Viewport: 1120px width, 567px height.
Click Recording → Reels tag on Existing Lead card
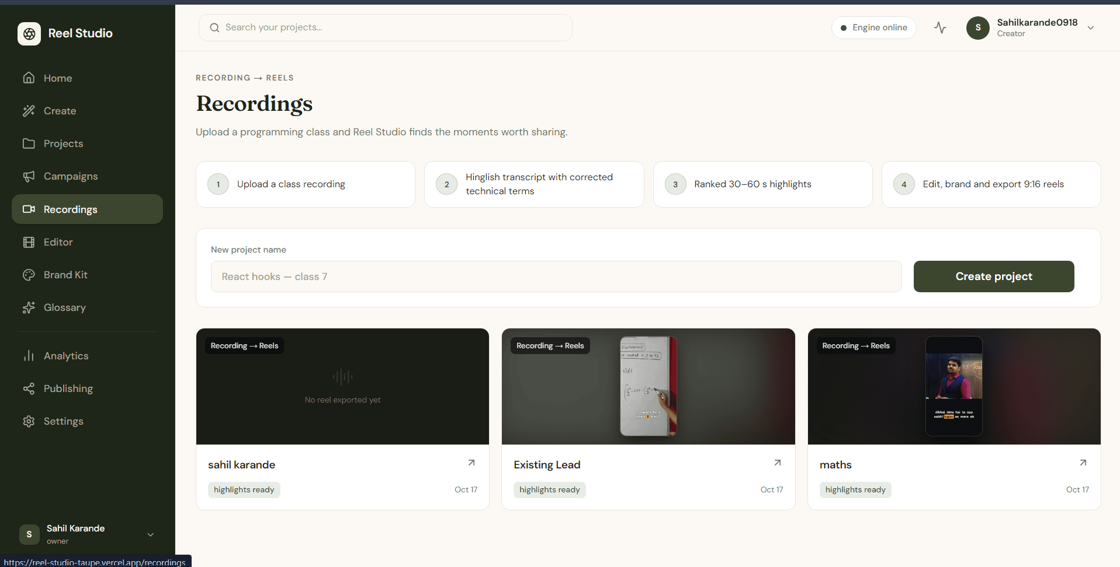pos(550,346)
